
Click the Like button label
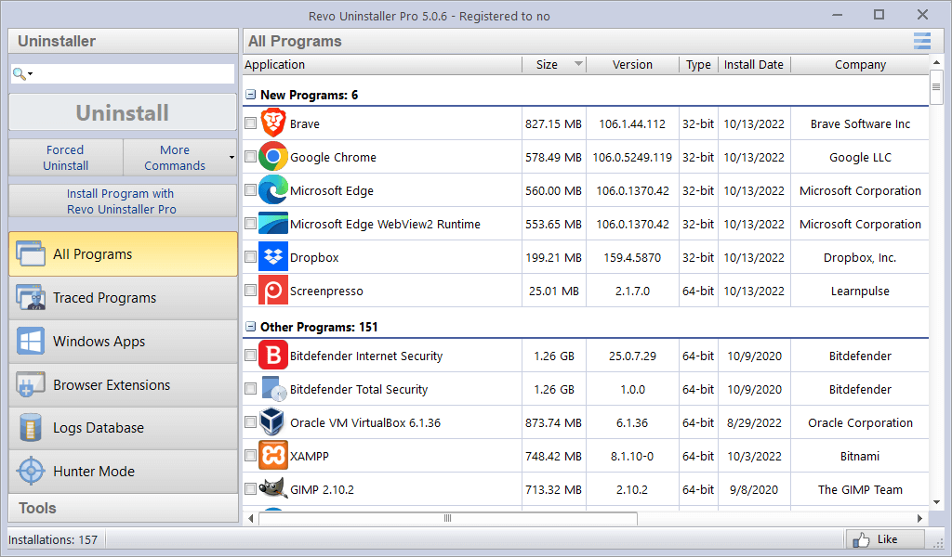pos(887,538)
